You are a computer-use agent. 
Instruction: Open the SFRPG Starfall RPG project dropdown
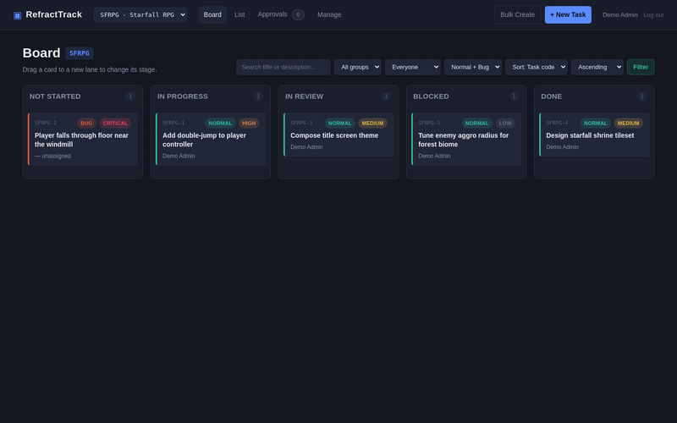pyautogui.click(x=140, y=14)
